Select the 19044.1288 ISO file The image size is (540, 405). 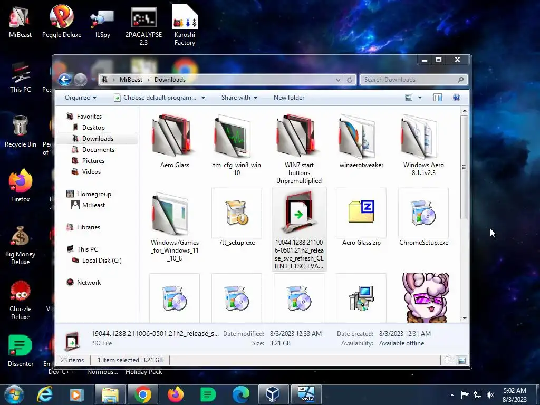tap(299, 229)
